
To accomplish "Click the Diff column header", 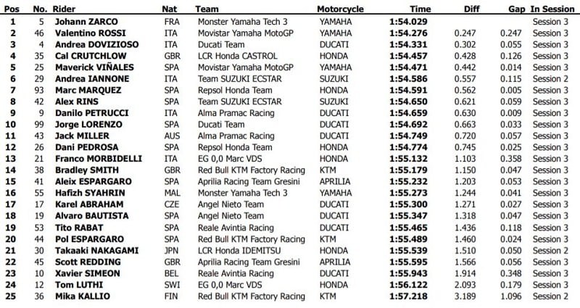I will coord(471,9).
